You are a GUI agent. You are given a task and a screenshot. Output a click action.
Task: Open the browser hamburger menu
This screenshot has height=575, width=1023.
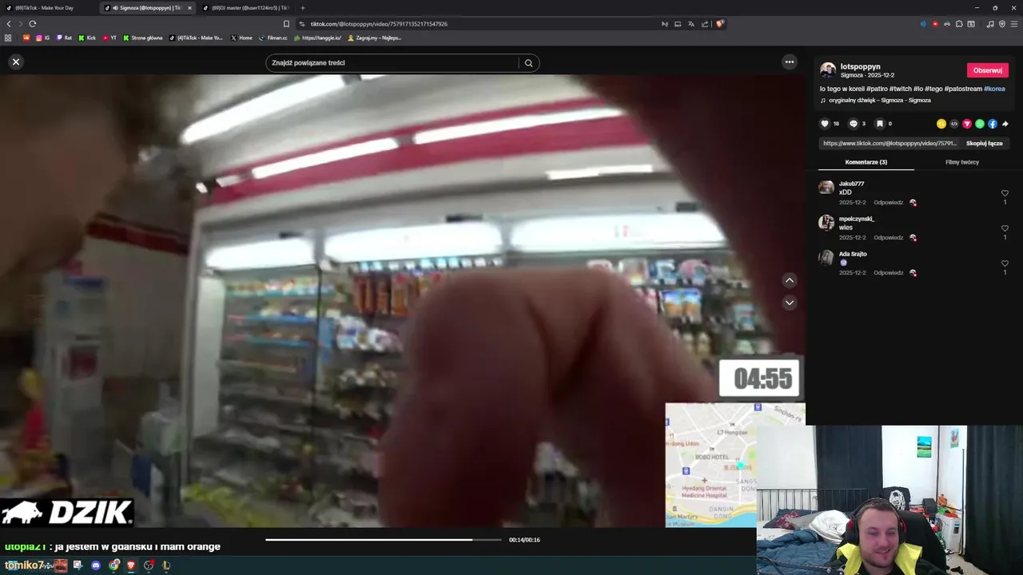pyautogui.click(x=1014, y=24)
